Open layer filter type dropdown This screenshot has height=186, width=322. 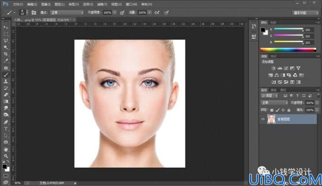269,96
